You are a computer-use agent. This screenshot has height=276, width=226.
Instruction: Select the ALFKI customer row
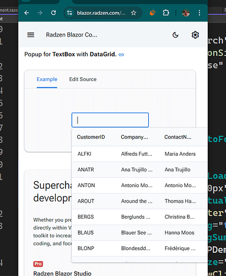tap(139, 154)
